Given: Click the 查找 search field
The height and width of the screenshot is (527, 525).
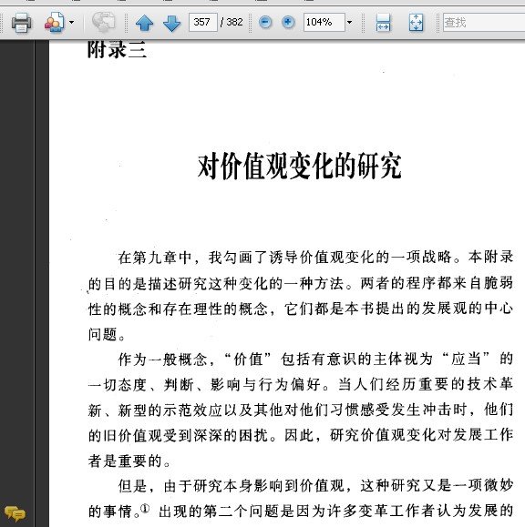Looking at the screenshot, I should (484, 23).
